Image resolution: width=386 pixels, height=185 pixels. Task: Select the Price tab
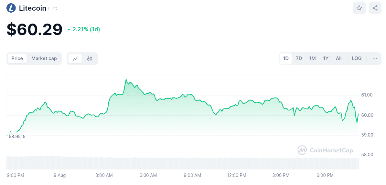[17, 58]
